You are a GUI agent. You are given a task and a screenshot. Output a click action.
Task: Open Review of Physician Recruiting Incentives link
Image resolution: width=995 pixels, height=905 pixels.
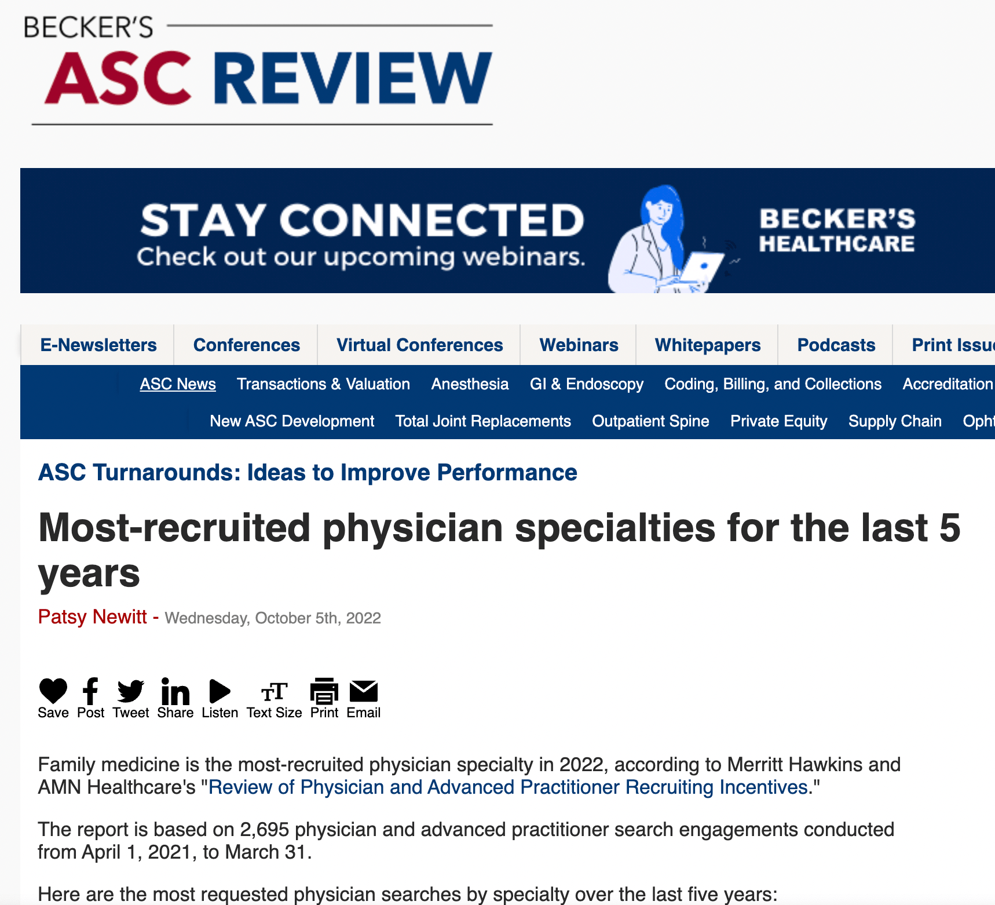click(x=508, y=787)
